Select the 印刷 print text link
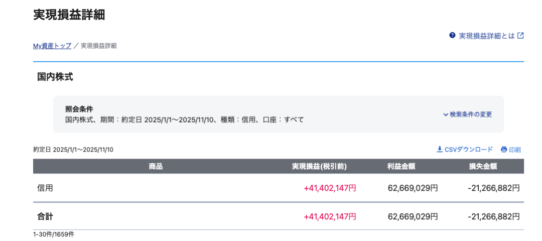Viewport: 542px width, 241px height. coord(515,150)
